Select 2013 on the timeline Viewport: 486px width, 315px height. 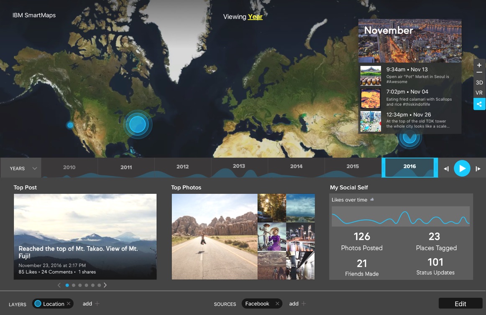click(239, 166)
